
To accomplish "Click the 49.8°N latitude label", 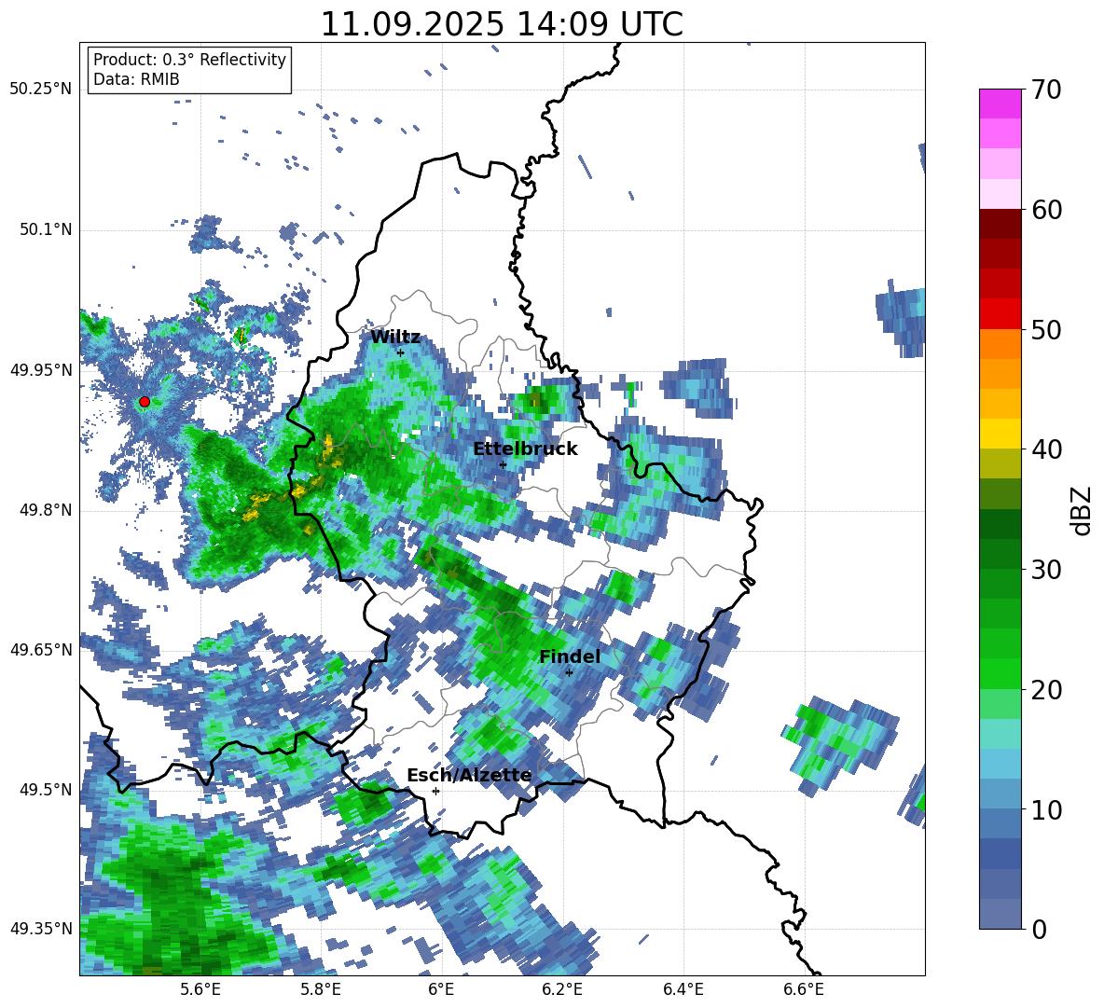I will [x=46, y=510].
